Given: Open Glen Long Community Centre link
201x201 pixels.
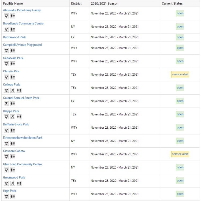Looking at the screenshot, I should click(x=23, y=164).
